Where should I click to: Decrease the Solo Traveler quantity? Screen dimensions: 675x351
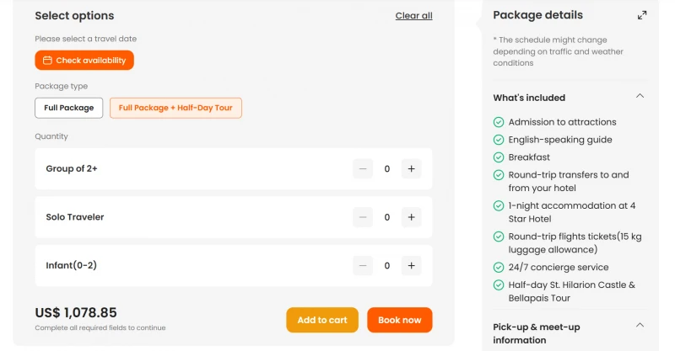point(363,217)
